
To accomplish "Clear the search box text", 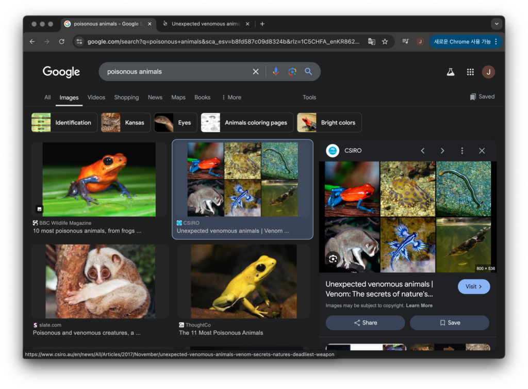I will pos(255,72).
